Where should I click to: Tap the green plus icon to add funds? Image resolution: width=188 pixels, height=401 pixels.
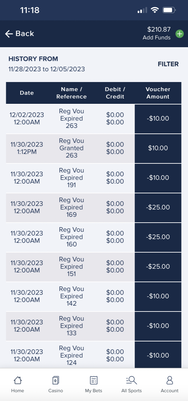pos(180,34)
